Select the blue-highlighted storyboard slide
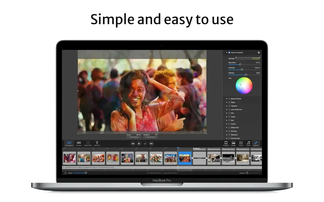The image size is (324, 202). (185, 158)
